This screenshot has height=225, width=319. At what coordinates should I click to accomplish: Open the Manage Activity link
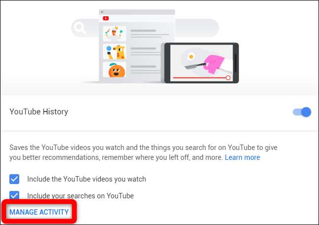pyautogui.click(x=39, y=212)
